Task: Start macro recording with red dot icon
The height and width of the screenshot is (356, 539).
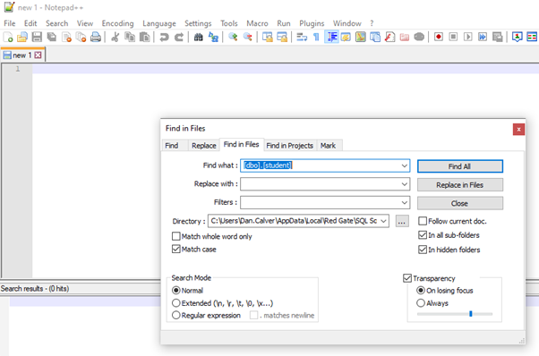Action: pyautogui.click(x=439, y=37)
